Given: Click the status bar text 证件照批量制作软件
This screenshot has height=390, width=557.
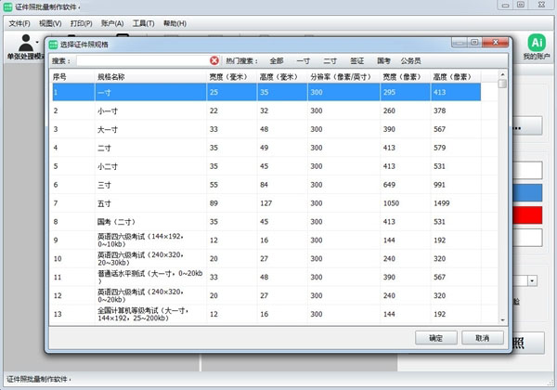Looking at the screenshot, I should point(37,379).
